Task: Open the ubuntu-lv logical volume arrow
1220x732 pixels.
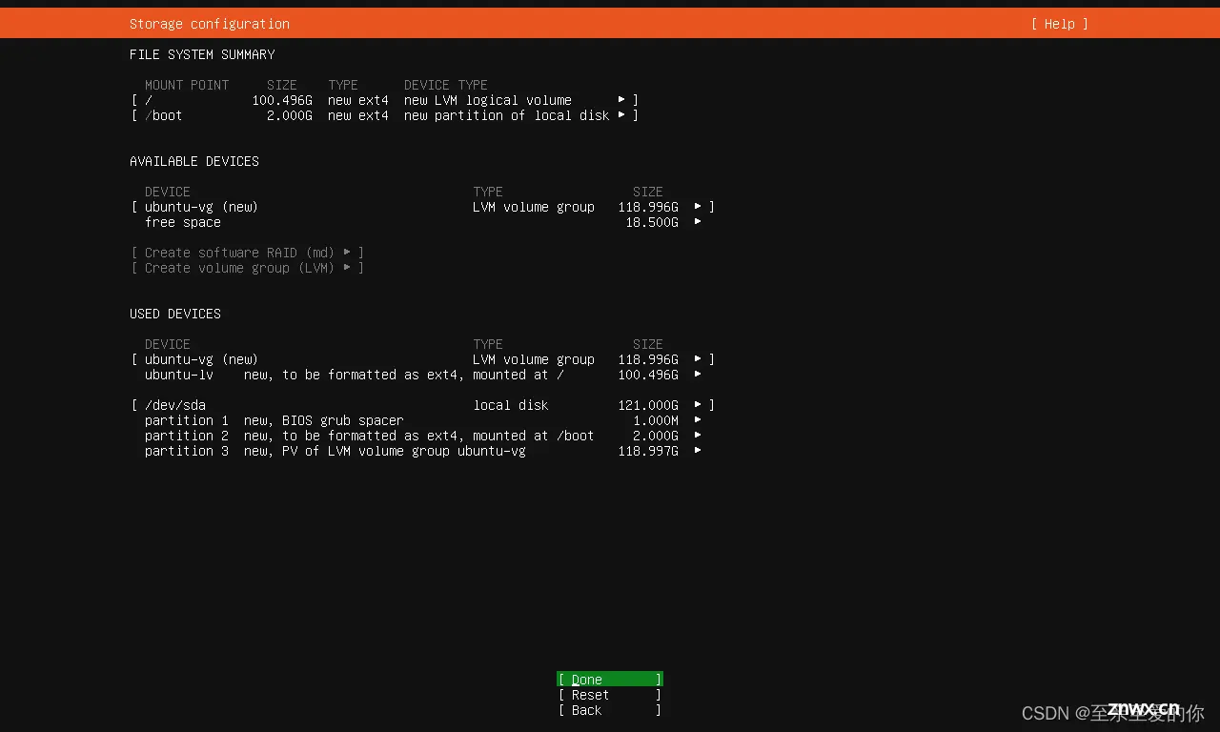Action: click(x=698, y=374)
